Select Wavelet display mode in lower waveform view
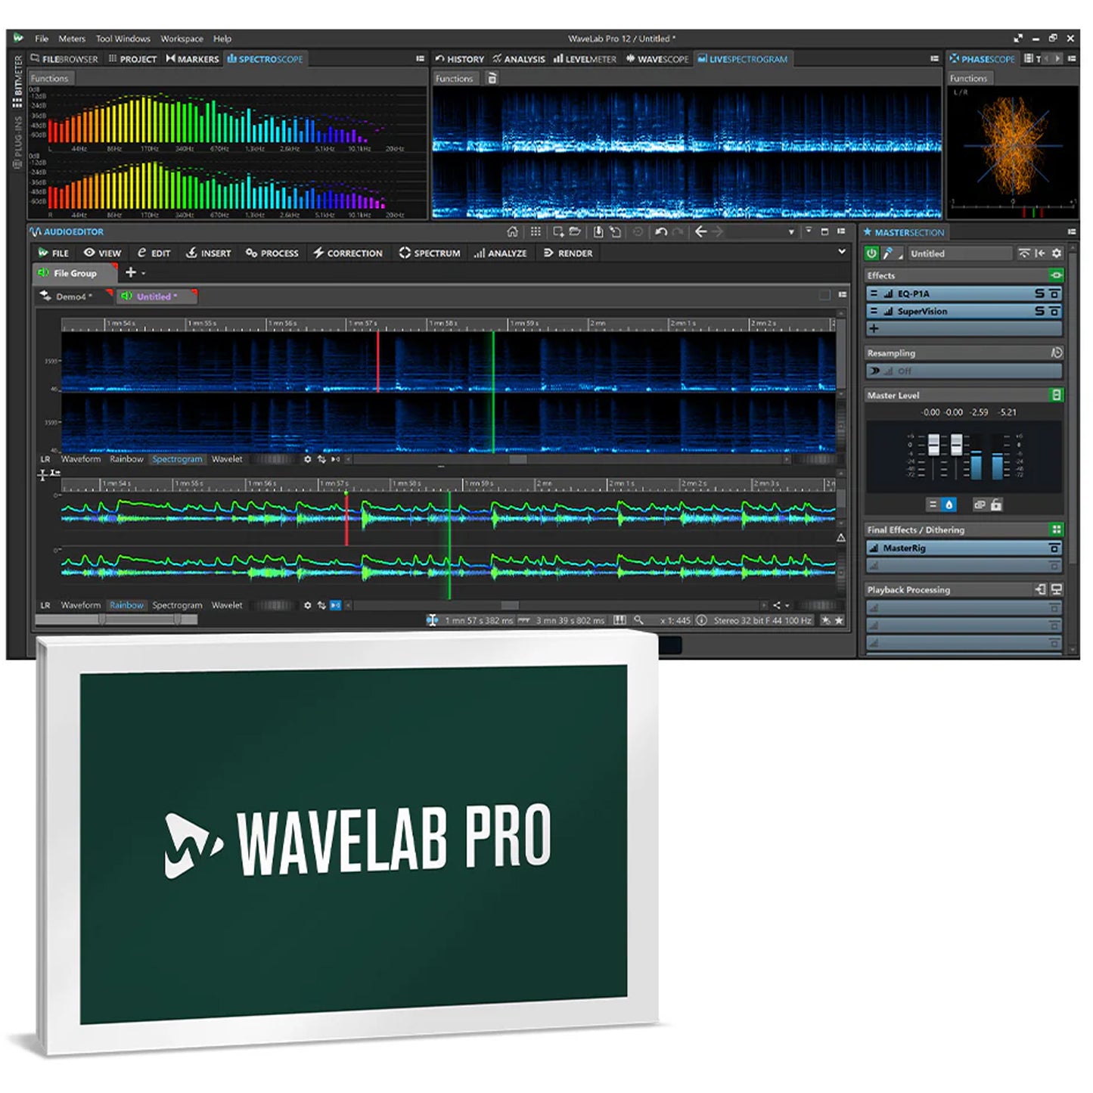1093x1093 pixels. click(x=227, y=605)
